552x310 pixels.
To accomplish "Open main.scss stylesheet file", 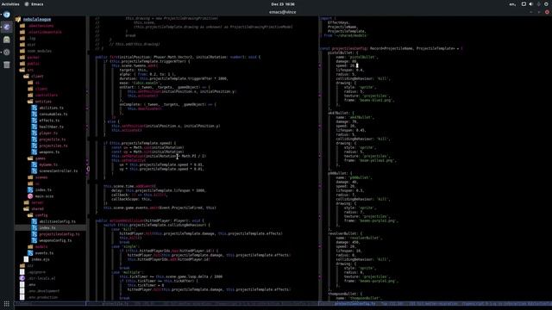I will tap(44, 196).
